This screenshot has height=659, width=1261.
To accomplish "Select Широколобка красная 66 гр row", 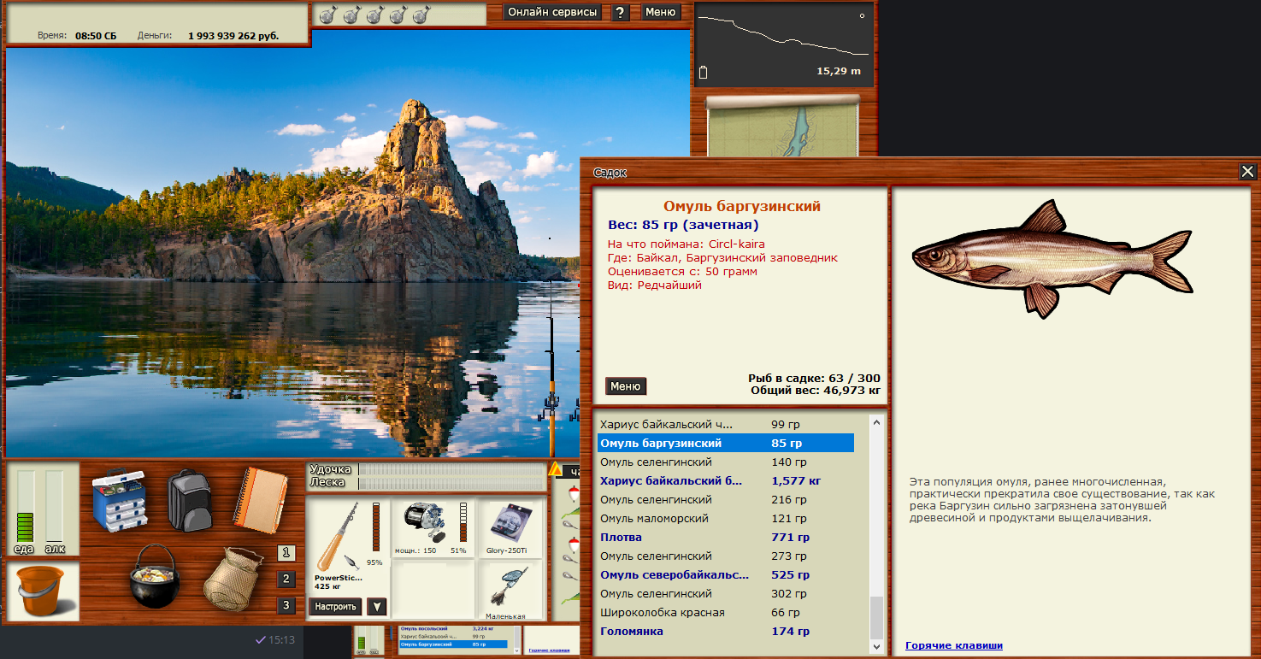I will coord(725,613).
